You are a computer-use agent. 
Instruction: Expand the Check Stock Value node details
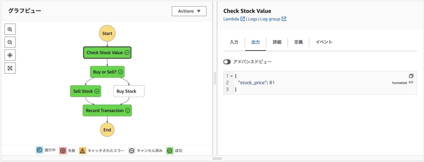click(107, 52)
